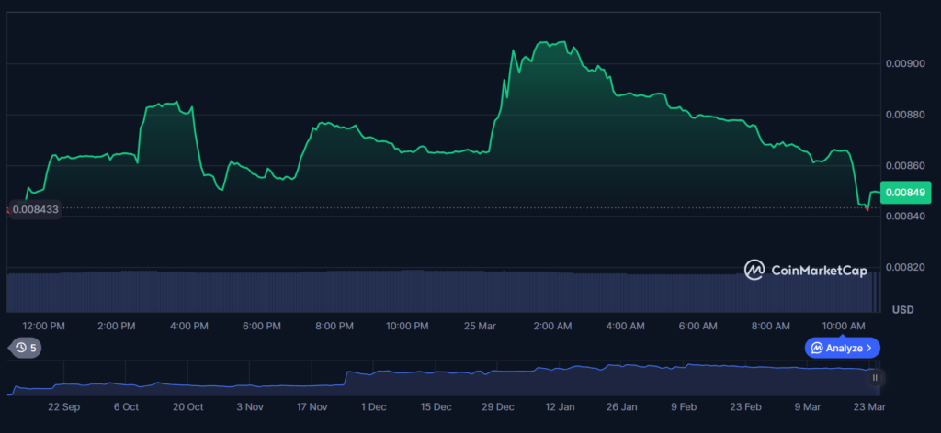Click the 0.00900 price axis label
The width and height of the screenshot is (941, 433).
pos(906,63)
